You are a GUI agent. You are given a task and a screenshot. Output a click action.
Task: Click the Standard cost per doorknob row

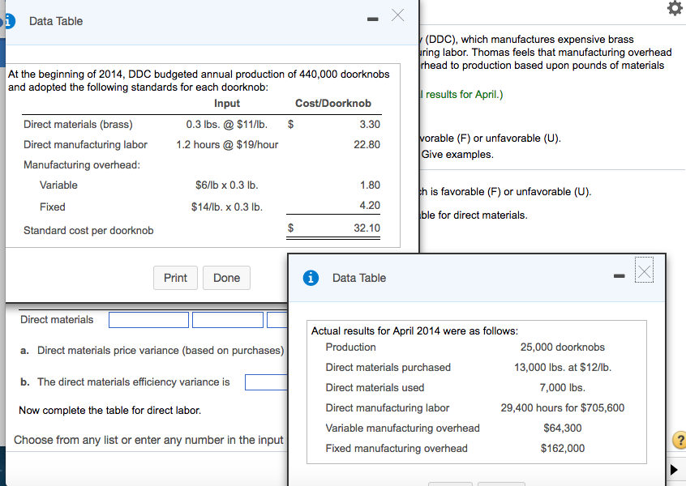[x=201, y=230]
